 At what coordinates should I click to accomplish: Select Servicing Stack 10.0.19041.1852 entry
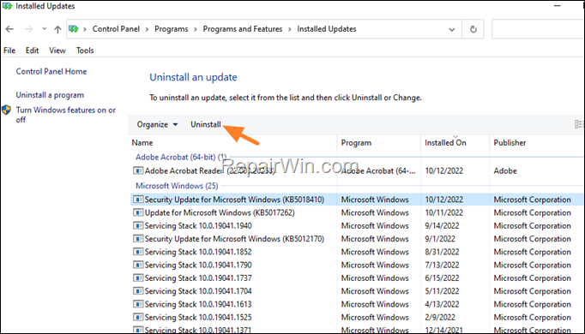pos(198,252)
